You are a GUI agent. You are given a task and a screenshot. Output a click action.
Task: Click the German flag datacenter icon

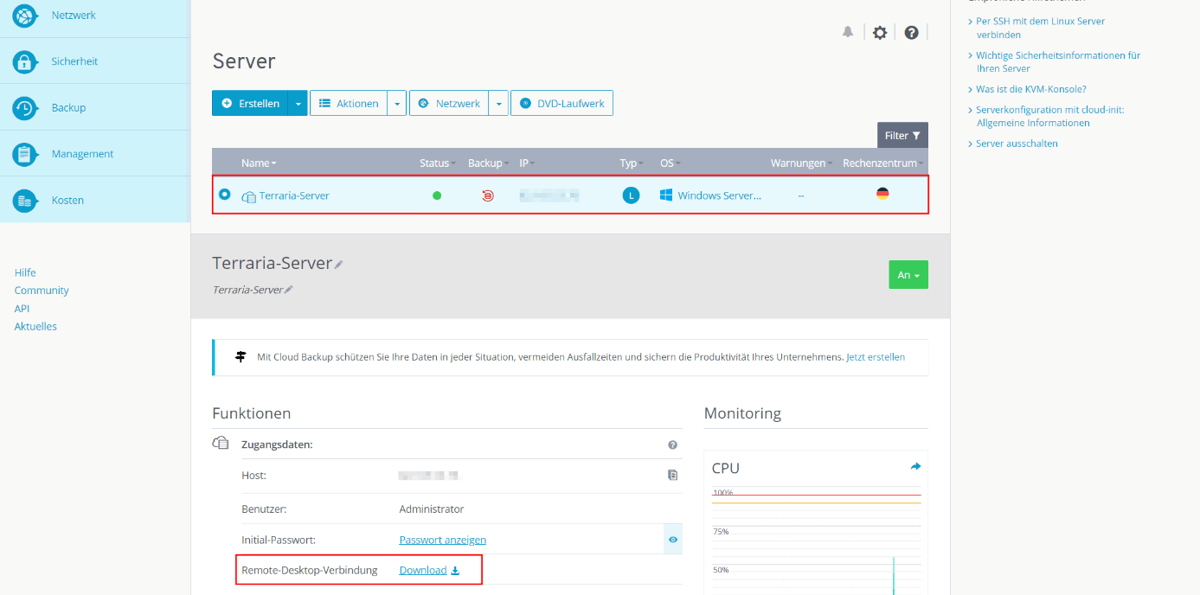[x=882, y=193]
